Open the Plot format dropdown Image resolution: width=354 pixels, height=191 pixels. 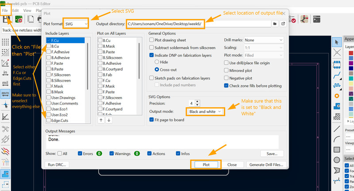point(76,24)
